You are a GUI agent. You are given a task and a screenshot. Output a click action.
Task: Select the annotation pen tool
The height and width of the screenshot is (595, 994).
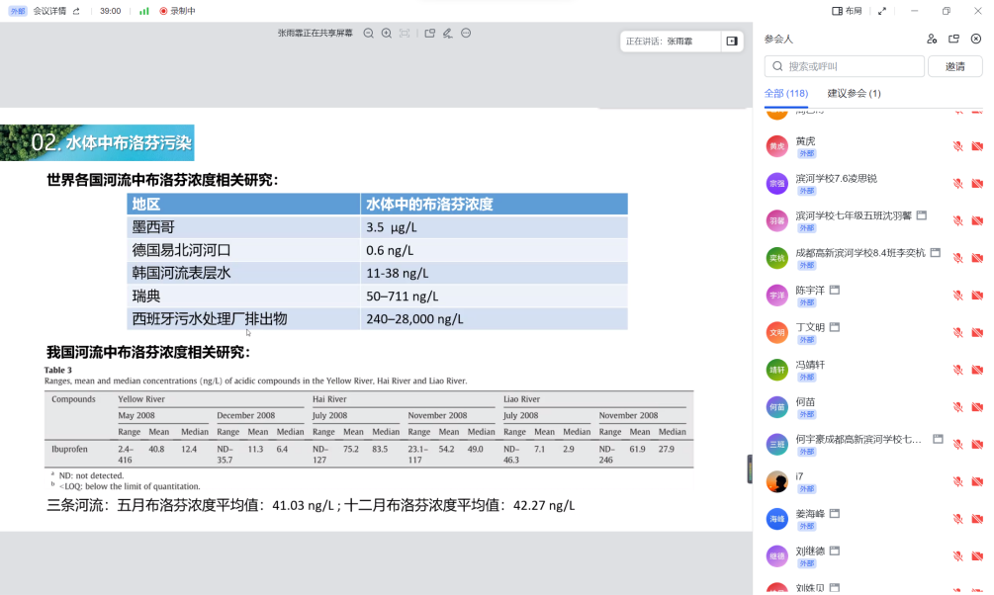click(447, 33)
